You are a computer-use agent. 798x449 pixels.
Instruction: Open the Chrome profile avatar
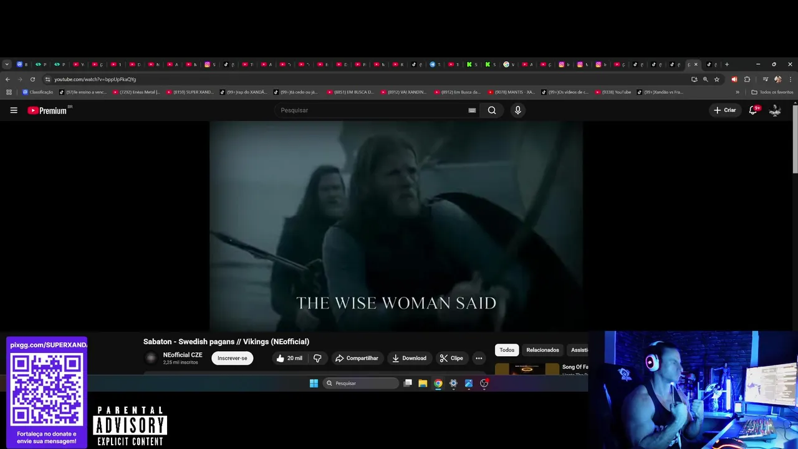pyautogui.click(x=777, y=79)
